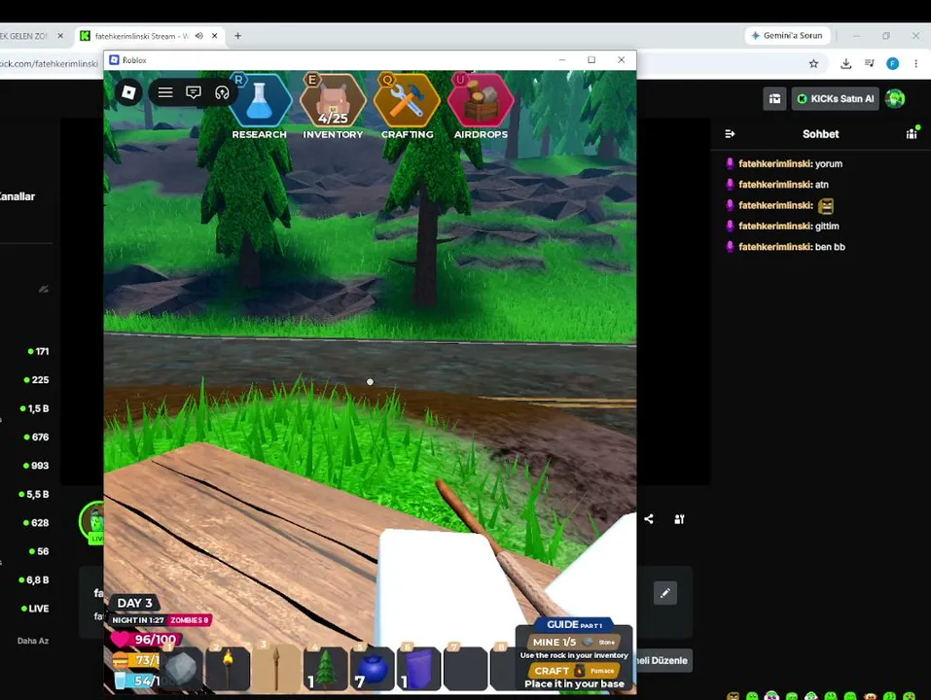Open the Roblox headset voice icon
This screenshot has width=931, height=700.
(222, 92)
